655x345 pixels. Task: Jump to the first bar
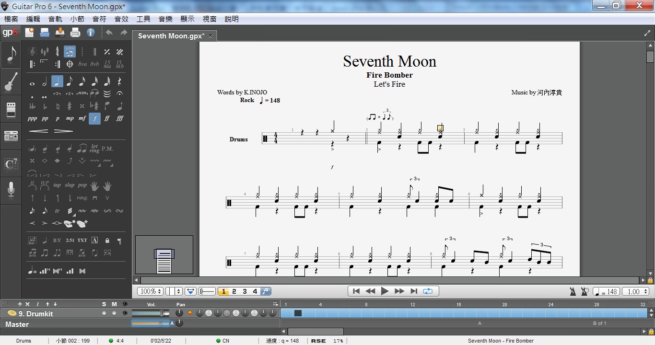[x=356, y=291]
